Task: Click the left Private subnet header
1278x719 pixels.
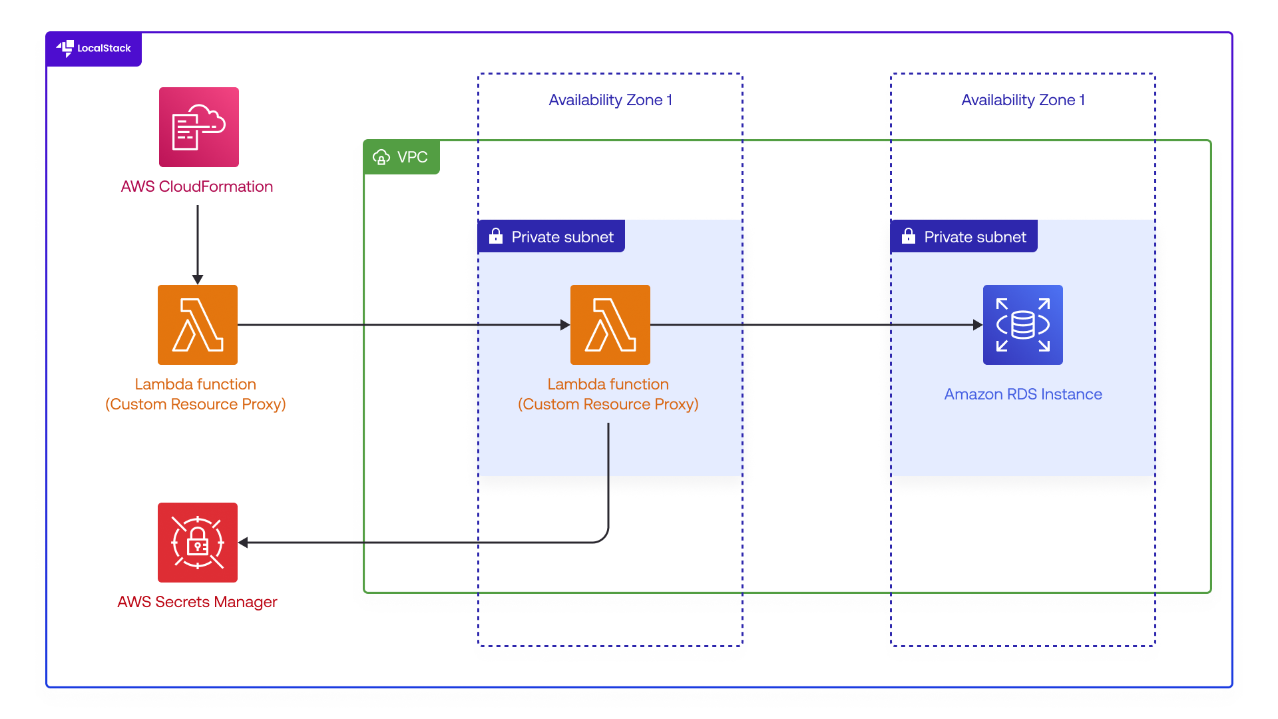Action: click(550, 236)
